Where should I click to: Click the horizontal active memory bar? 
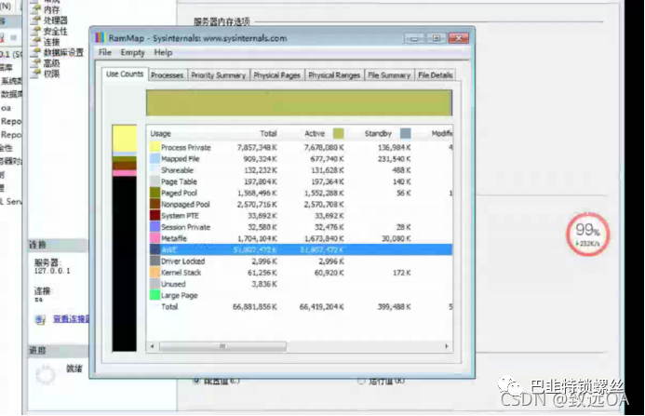pos(299,102)
